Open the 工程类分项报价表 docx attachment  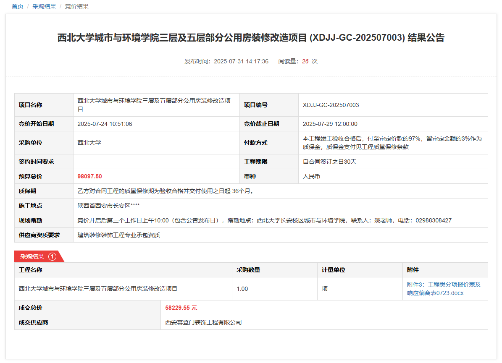444,289
